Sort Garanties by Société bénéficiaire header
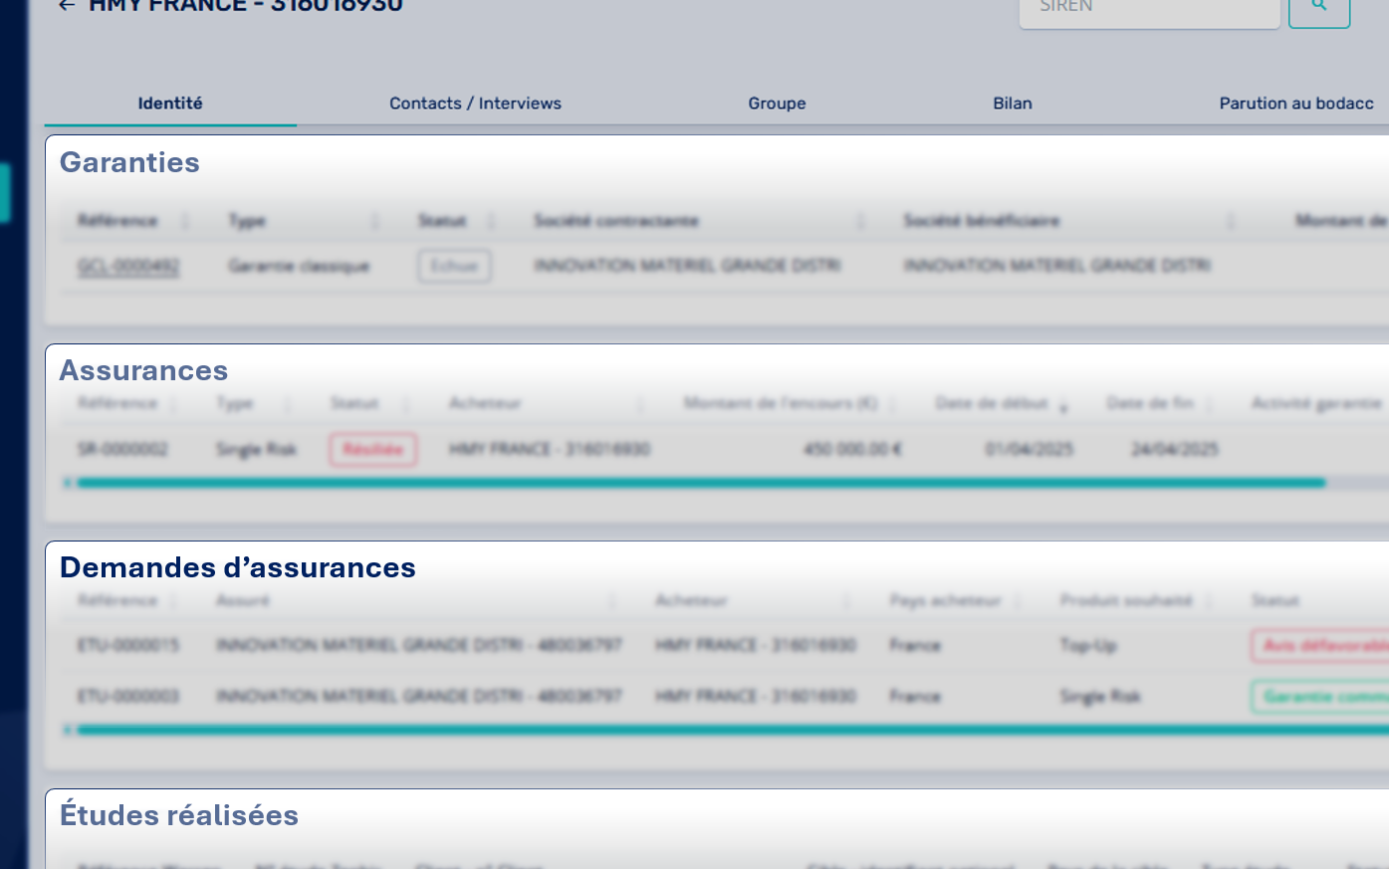The height and width of the screenshot is (869, 1389). 981,220
